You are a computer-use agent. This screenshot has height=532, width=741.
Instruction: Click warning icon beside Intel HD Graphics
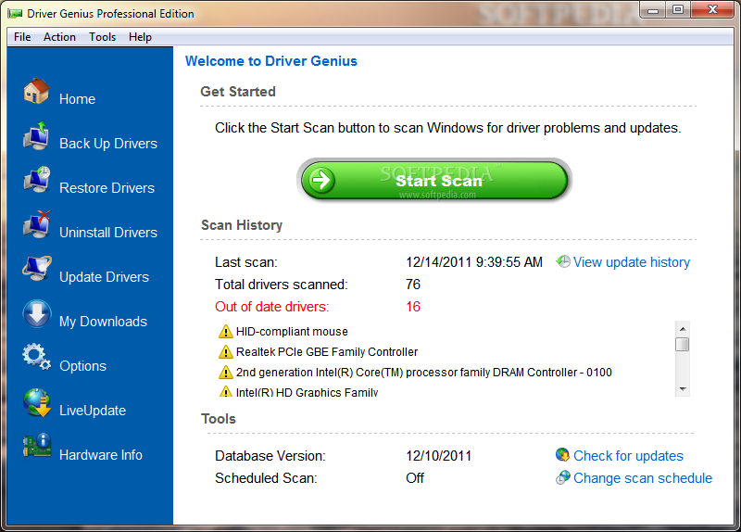(x=226, y=391)
